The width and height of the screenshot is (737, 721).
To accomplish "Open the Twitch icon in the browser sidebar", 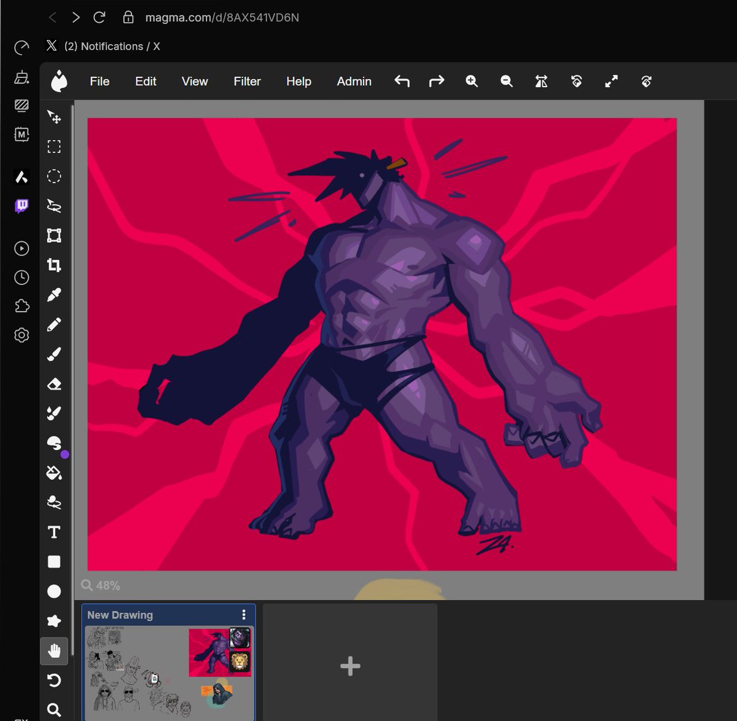I will click(x=21, y=206).
